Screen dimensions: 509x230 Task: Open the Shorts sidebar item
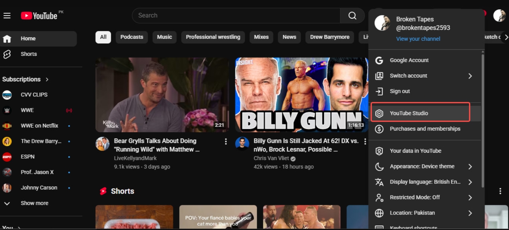(38, 54)
